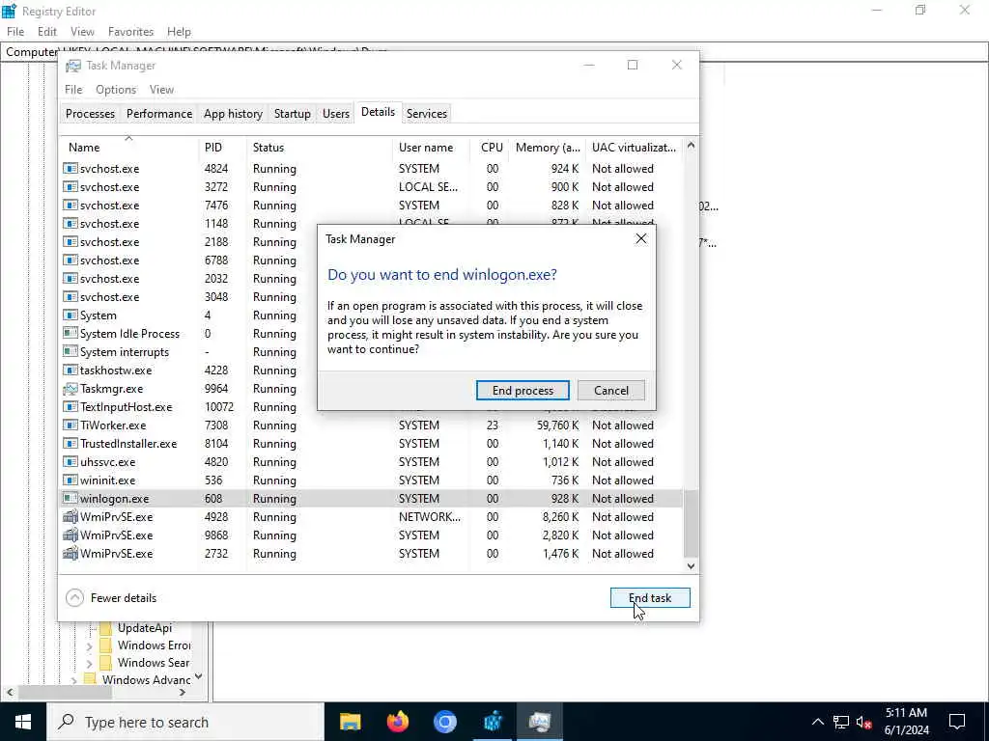
Task: Select UpdateApi registry folder
Action: (x=145, y=627)
